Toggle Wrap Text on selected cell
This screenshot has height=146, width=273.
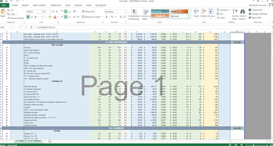tap(88, 12)
